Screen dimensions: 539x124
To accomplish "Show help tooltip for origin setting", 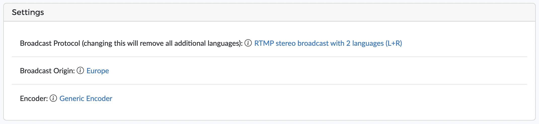I will pyautogui.click(x=80, y=70).
